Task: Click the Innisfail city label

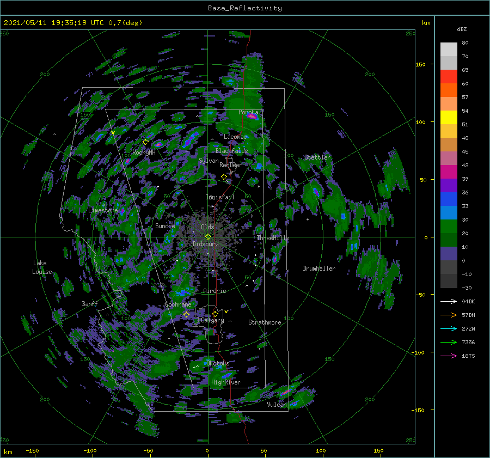Action: click(x=220, y=197)
